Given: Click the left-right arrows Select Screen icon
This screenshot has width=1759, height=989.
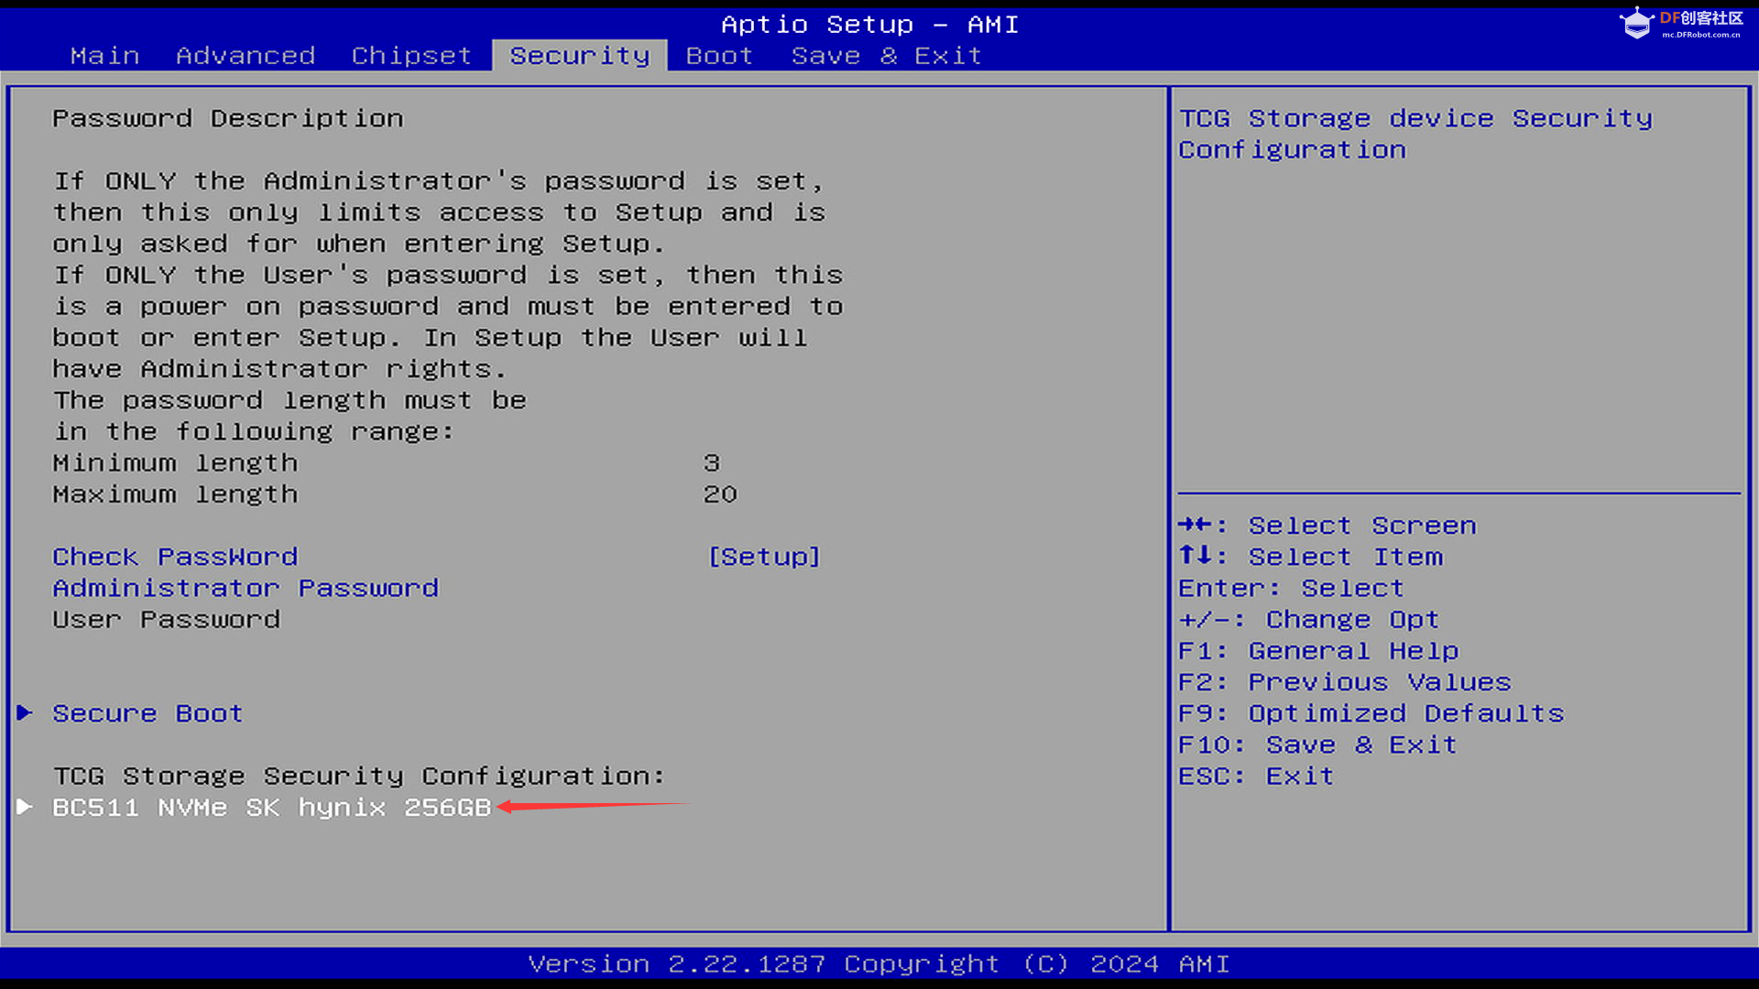Looking at the screenshot, I should click(1195, 525).
